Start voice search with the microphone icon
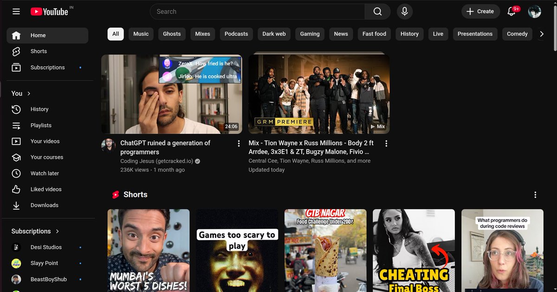 [404, 11]
